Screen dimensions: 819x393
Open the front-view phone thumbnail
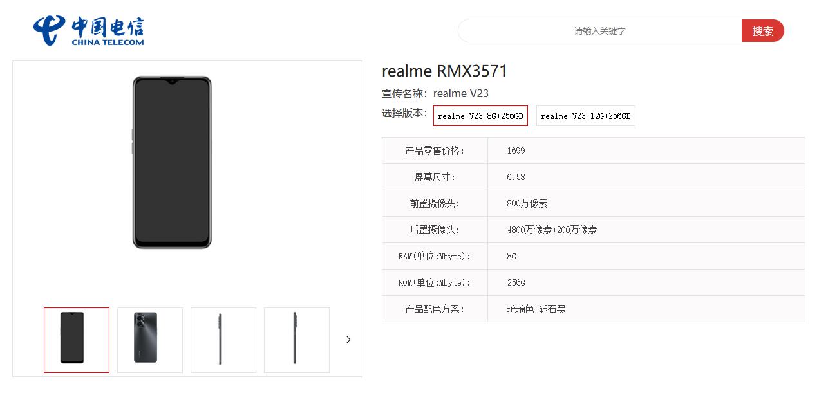coord(77,340)
